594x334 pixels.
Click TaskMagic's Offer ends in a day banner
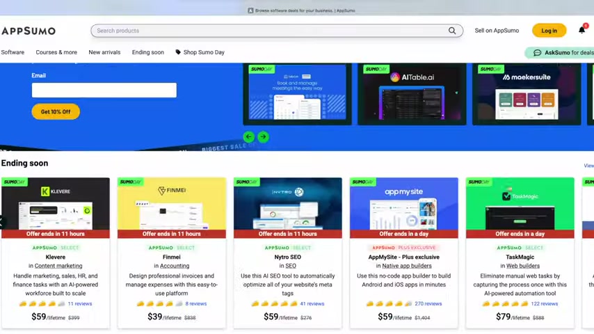[520, 234]
